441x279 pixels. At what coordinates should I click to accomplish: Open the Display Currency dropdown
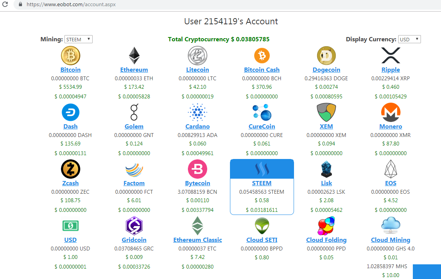point(409,39)
